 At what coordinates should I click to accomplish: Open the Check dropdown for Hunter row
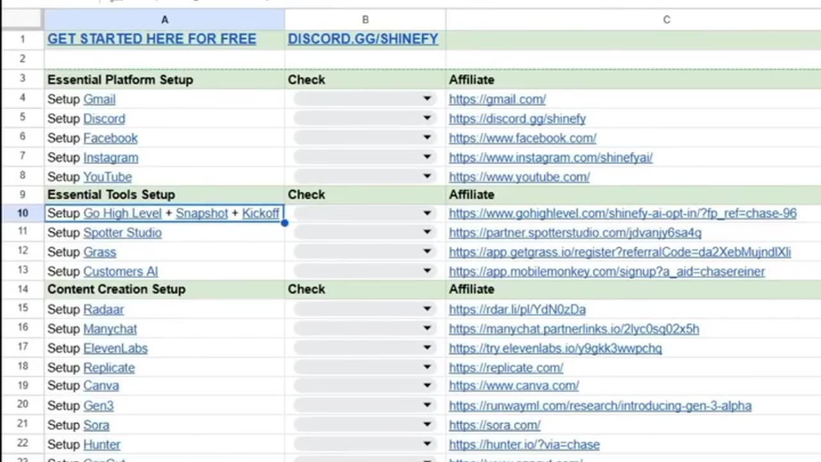[x=364, y=443]
